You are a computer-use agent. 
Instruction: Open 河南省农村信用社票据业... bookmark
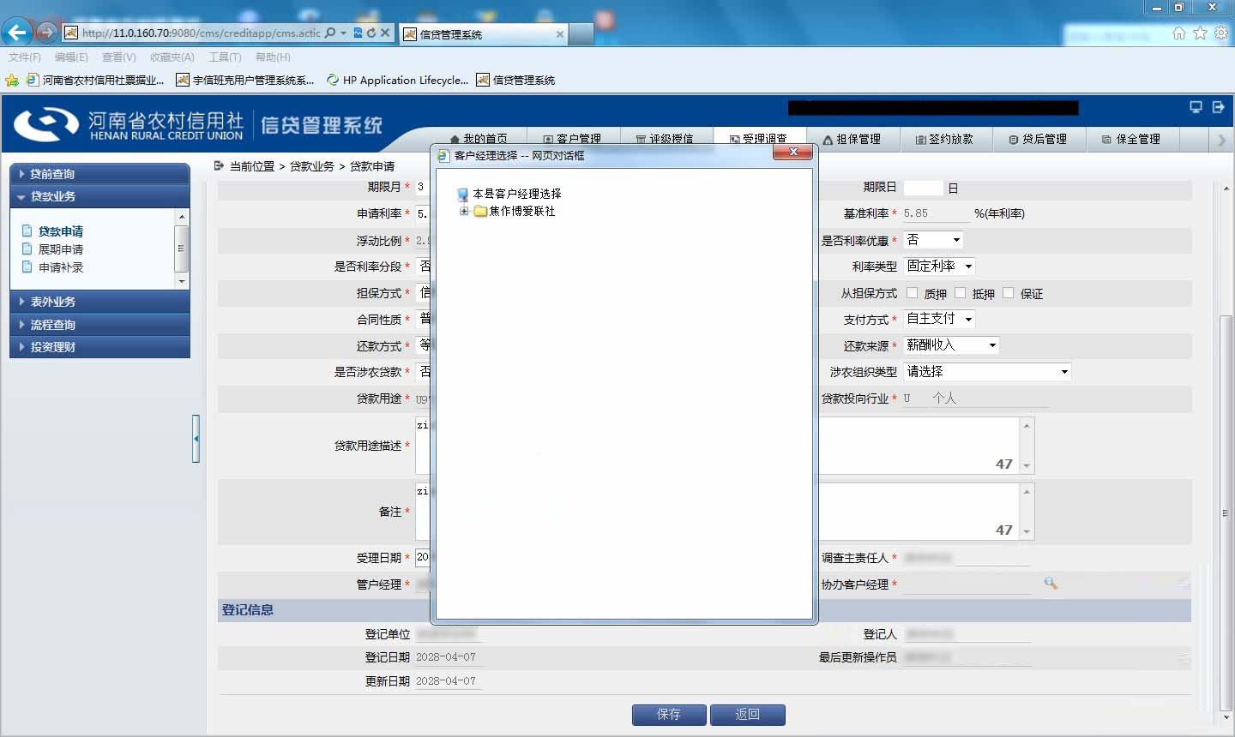tap(95, 80)
